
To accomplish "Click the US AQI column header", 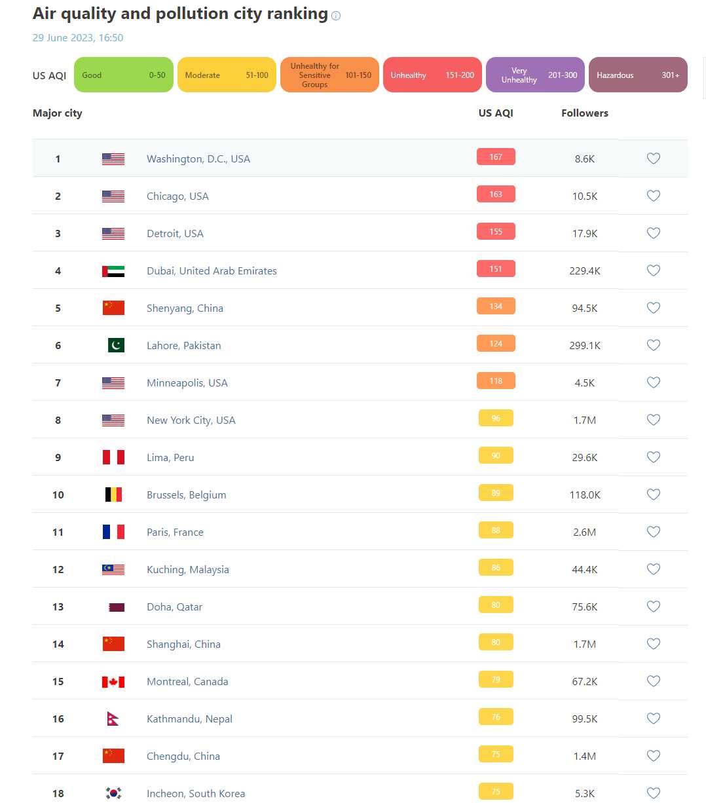I will click(x=496, y=113).
